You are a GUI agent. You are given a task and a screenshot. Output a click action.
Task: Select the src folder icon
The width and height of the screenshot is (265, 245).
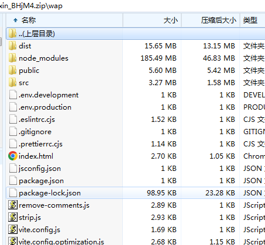13,83
